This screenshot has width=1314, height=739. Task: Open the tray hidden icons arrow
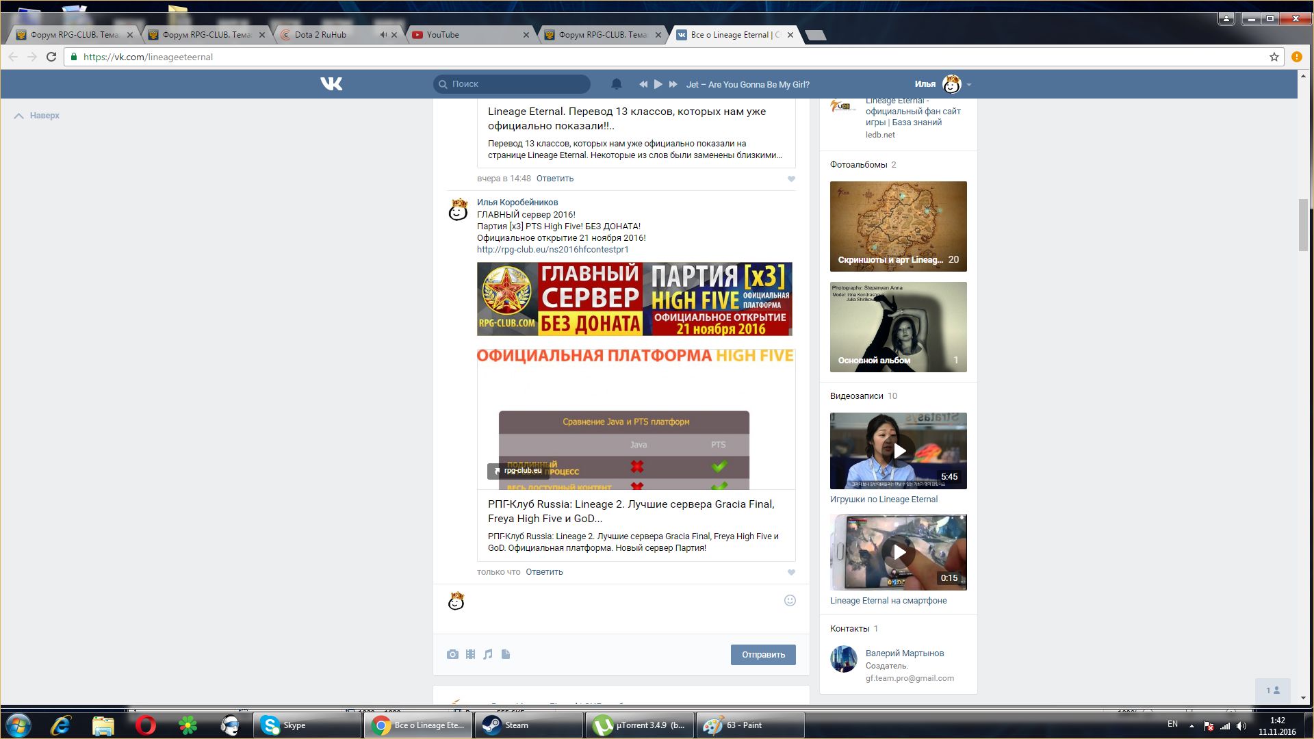click(1191, 726)
